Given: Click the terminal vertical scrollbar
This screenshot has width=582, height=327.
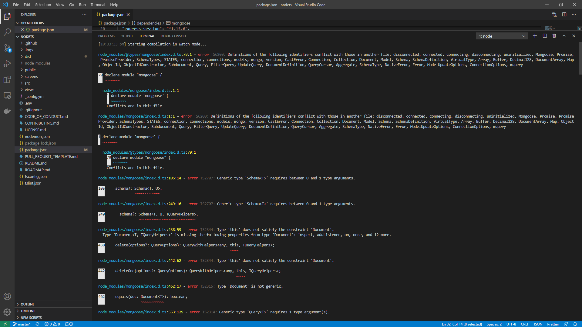Looking at the screenshot, I should [x=580, y=58].
